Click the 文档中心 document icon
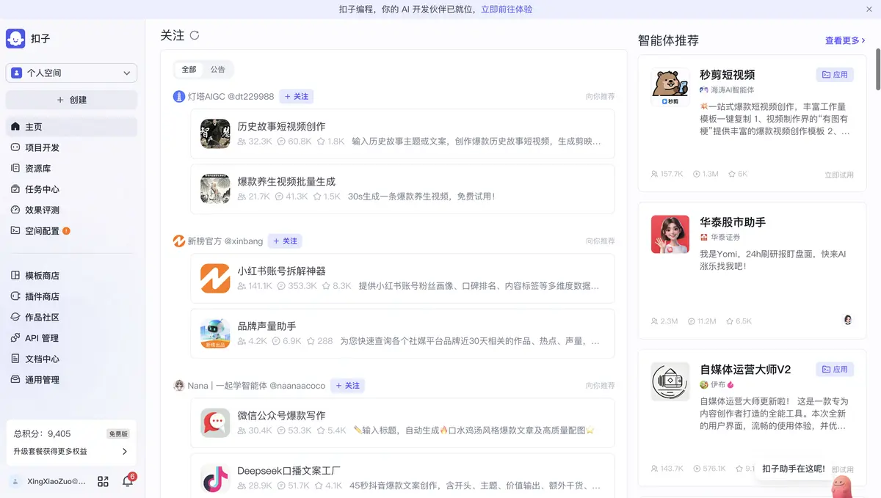This screenshot has width=881, height=498. [x=15, y=359]
